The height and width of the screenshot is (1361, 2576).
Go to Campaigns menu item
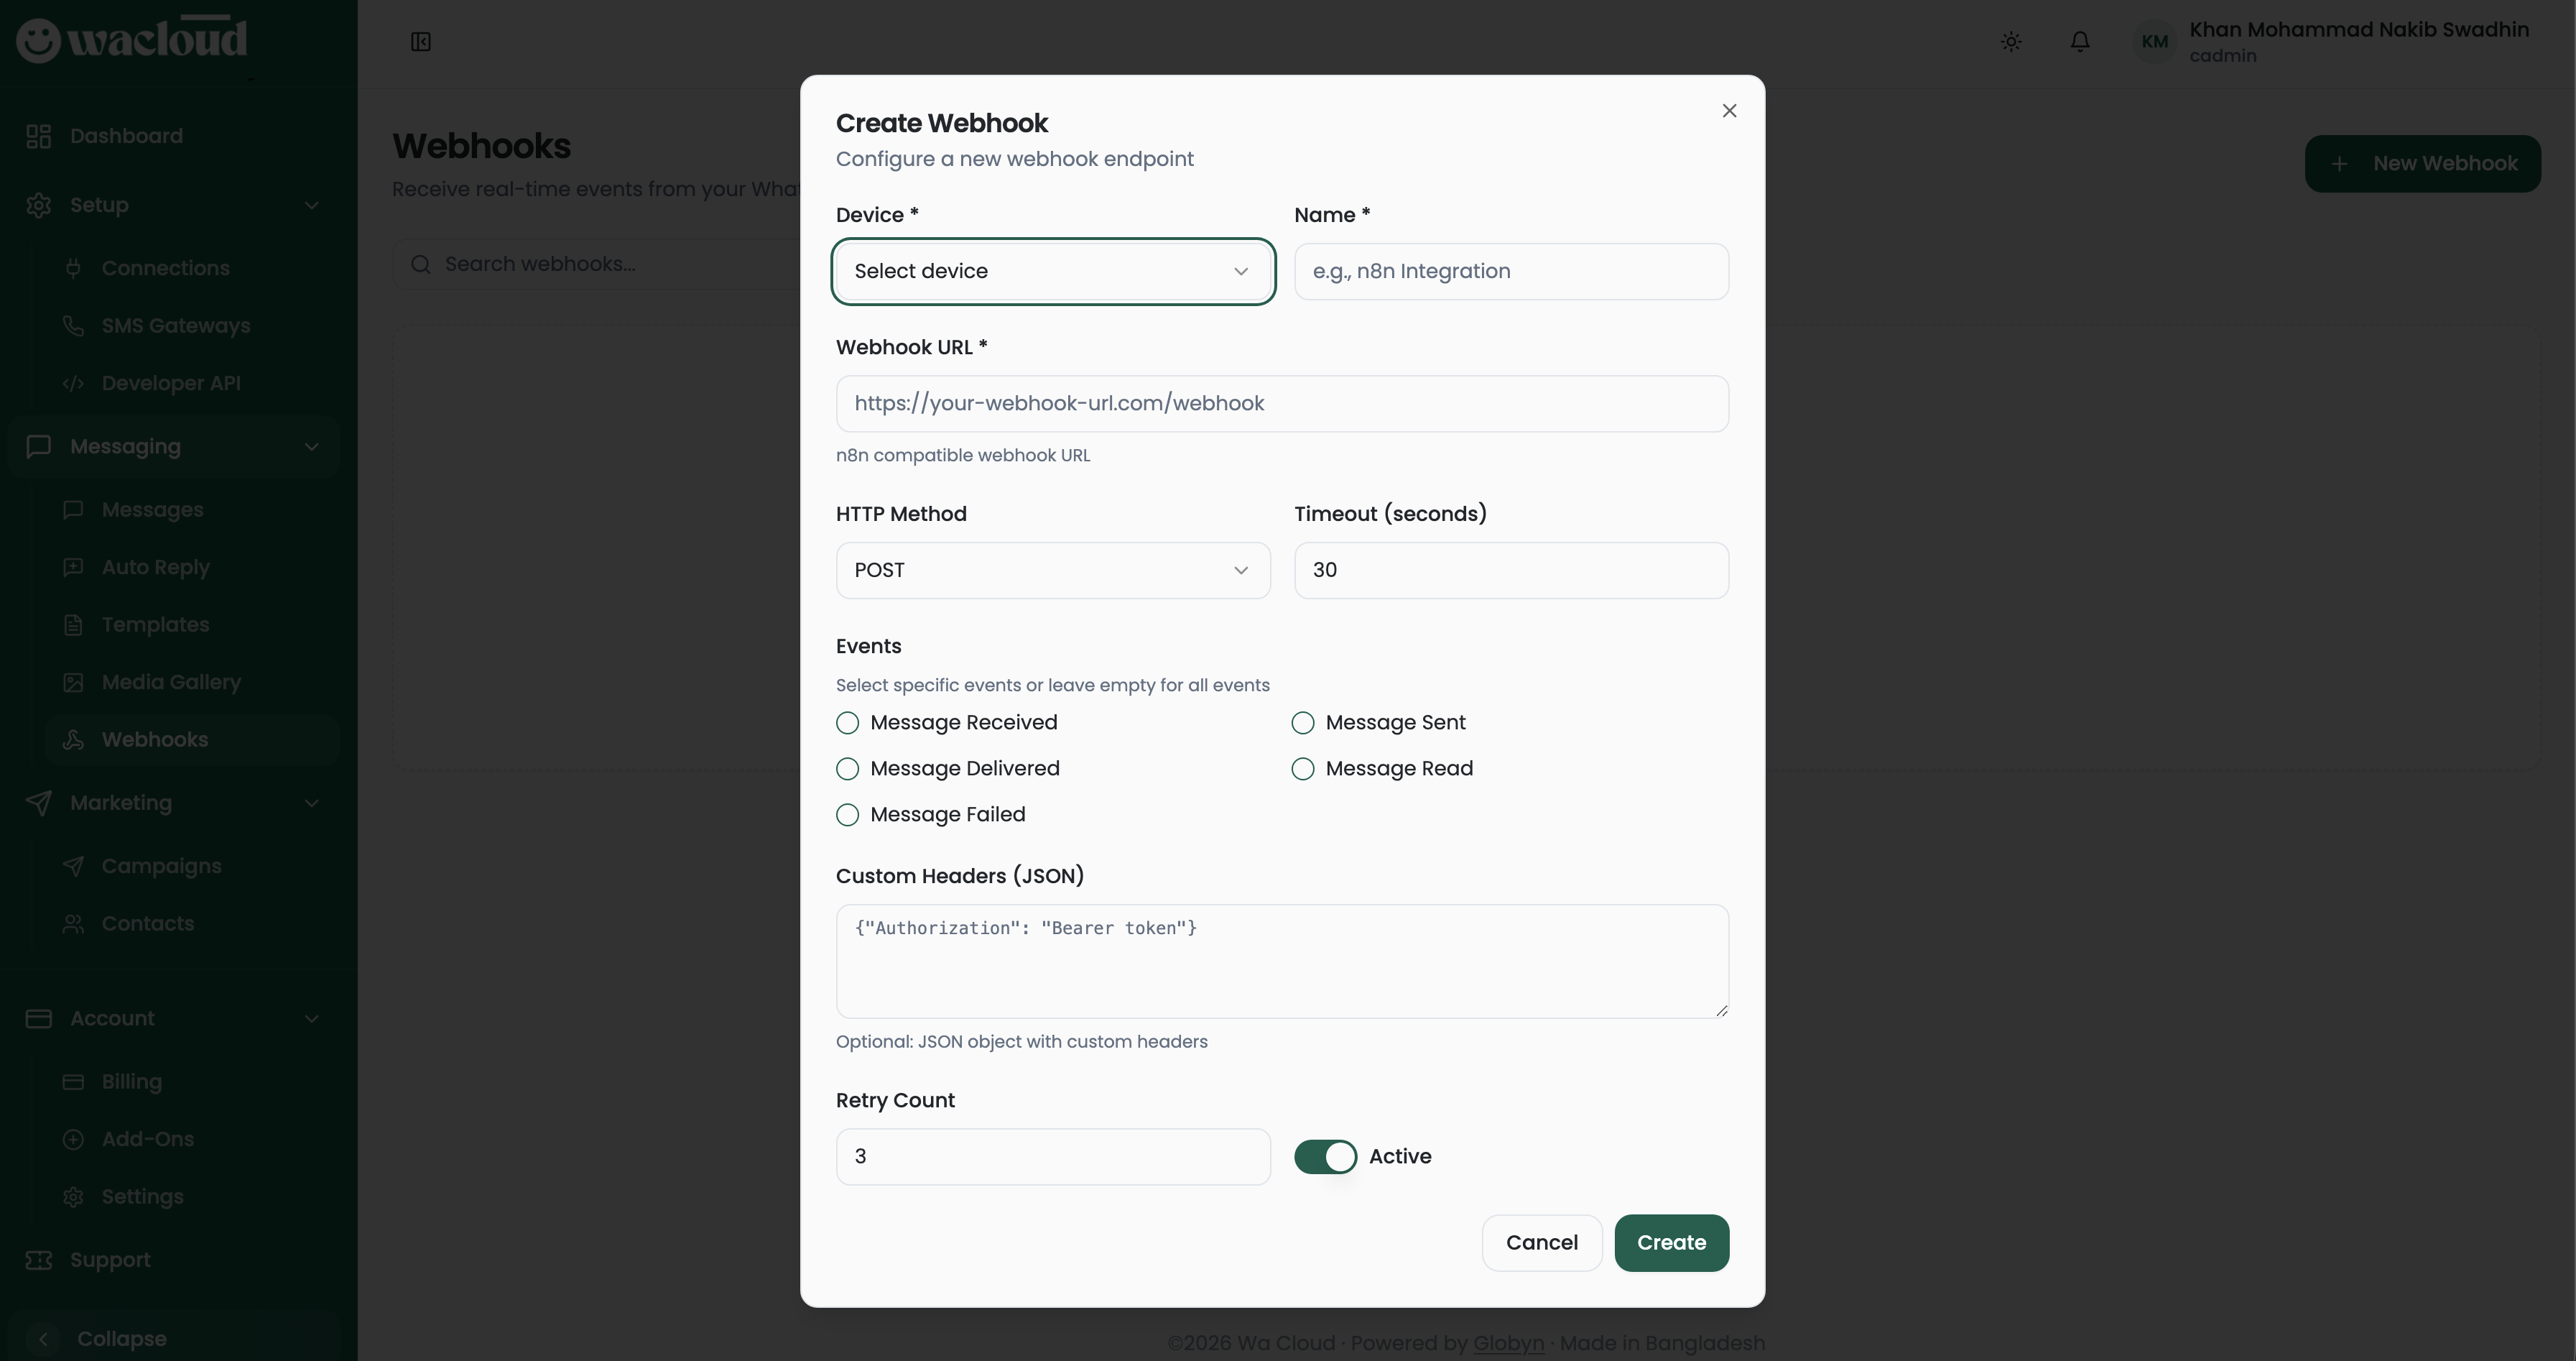point(161,866)
